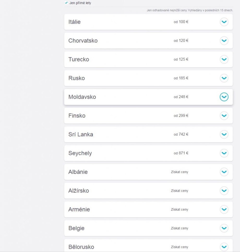
Task: Toggle the 'Jen přímé lety' checkbox
Action: coord(66,3)
